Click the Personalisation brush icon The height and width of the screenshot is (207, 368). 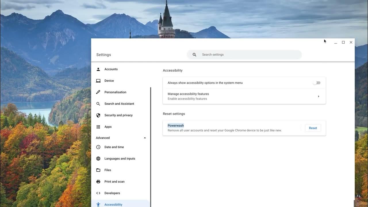click(x=98, y=92)
